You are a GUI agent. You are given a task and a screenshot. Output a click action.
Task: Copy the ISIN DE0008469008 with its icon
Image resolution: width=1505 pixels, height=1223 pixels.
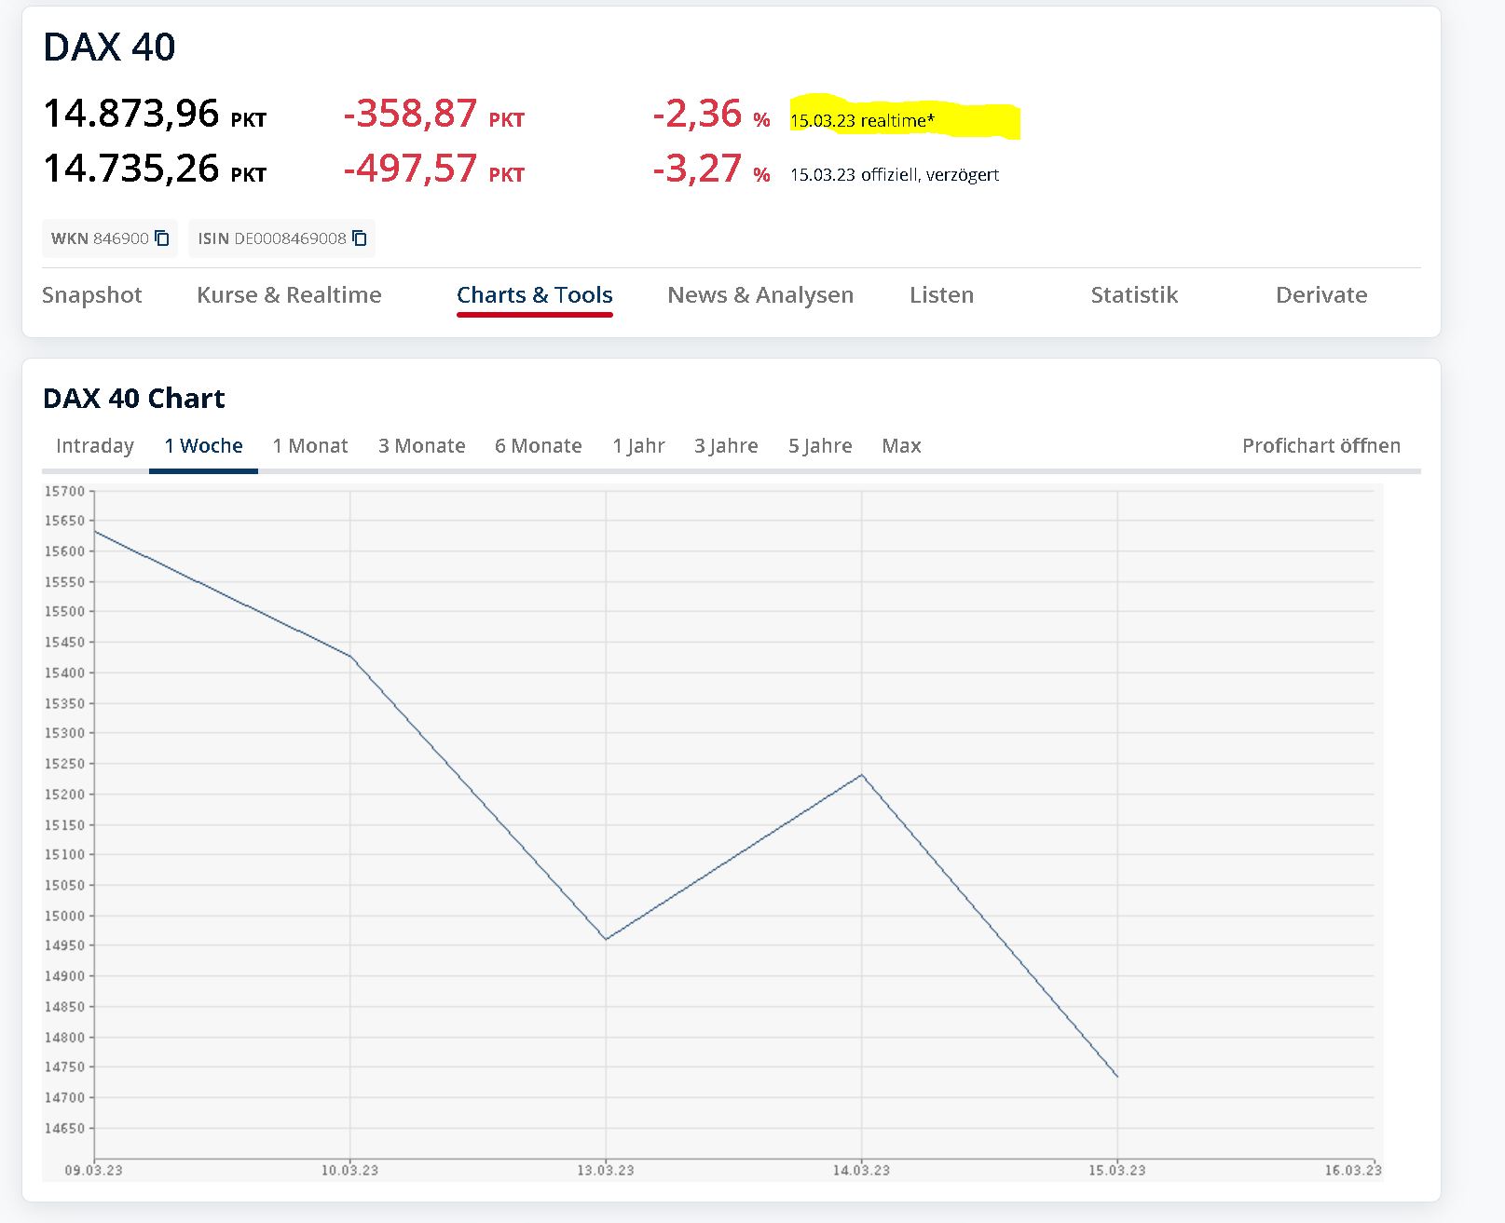click(360, 238)
